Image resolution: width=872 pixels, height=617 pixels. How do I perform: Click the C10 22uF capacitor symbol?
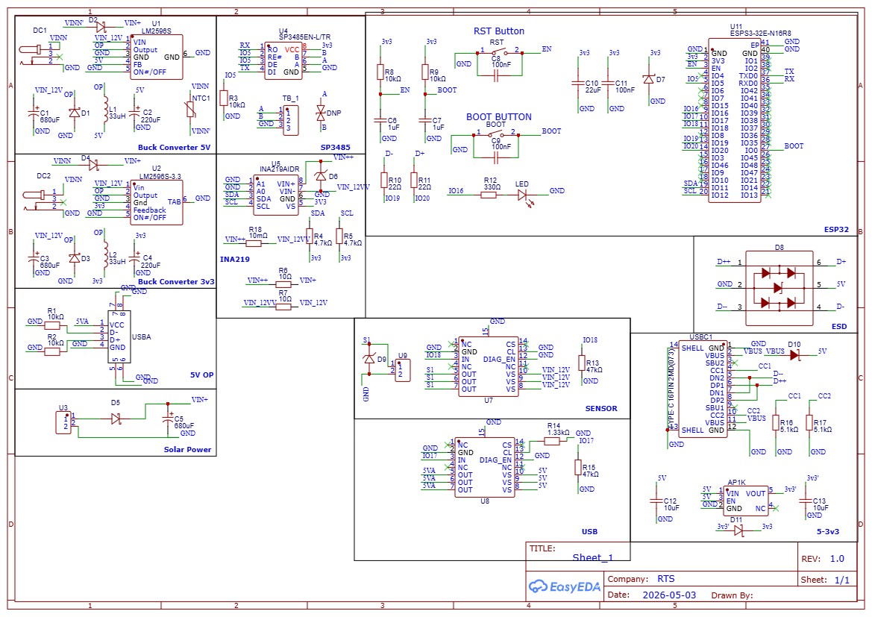point(578,84)
